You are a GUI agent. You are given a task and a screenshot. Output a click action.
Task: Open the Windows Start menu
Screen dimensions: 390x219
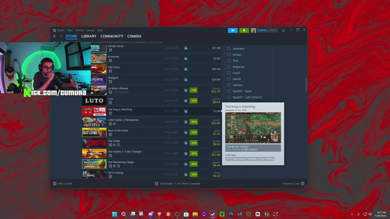pyautogui.click(x=115, y=214)
